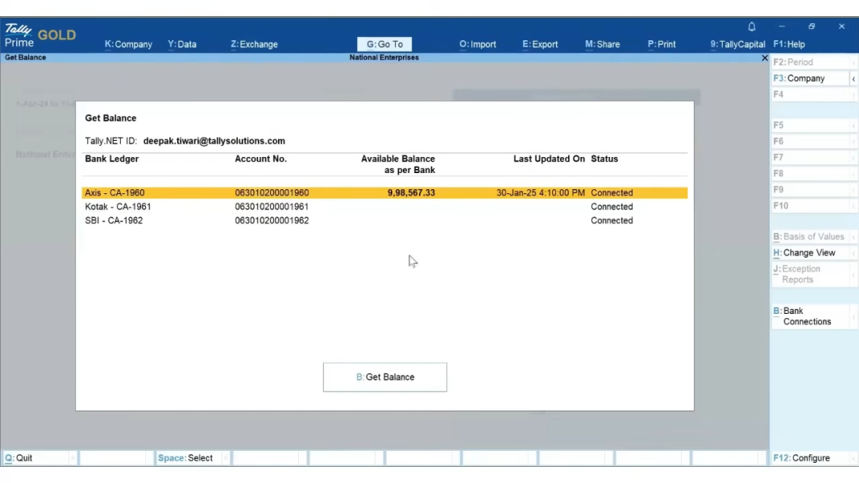
Task: Open the Y: Data menu
Action: [x=182, y=44]
